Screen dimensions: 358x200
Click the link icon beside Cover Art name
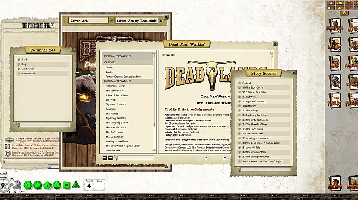tap(112, 21)
